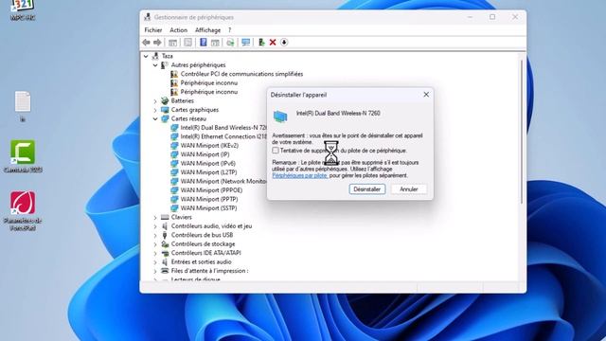Viewport: 606px width, 341px height.
Task: Click the Contrôleurs de stockage icon
Action: (x=165, y=244)
